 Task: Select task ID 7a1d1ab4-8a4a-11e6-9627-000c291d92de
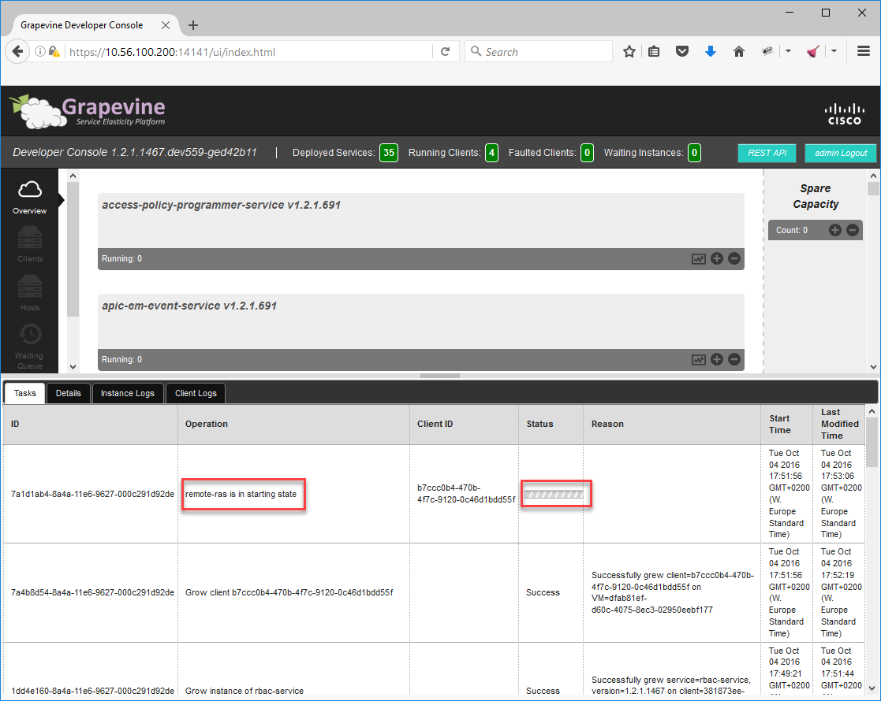click(93, 495)
